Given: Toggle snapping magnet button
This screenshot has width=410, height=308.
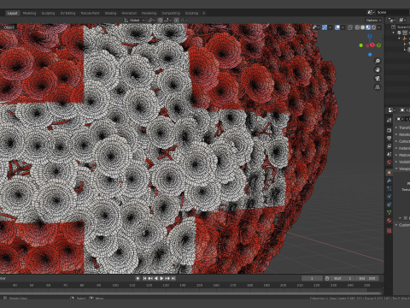Looking at the screenshot, I should (x=161, y=21).
